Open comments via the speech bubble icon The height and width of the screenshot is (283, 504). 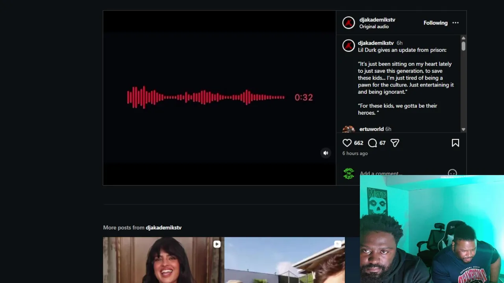click(372, 143)
